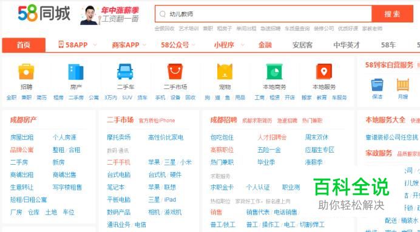Expand the 商家APP dropdown arrow
Image resolution: width=420 pixels, height=232 pixels.
(x=144, y=45)
